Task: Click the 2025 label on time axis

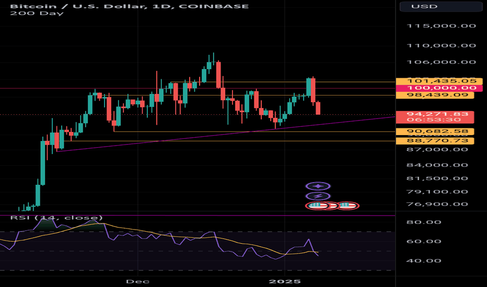Action: (x=285, y=282)
